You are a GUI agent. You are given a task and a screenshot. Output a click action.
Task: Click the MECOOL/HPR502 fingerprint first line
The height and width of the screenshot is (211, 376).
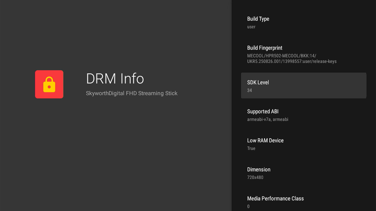[282, 56]
